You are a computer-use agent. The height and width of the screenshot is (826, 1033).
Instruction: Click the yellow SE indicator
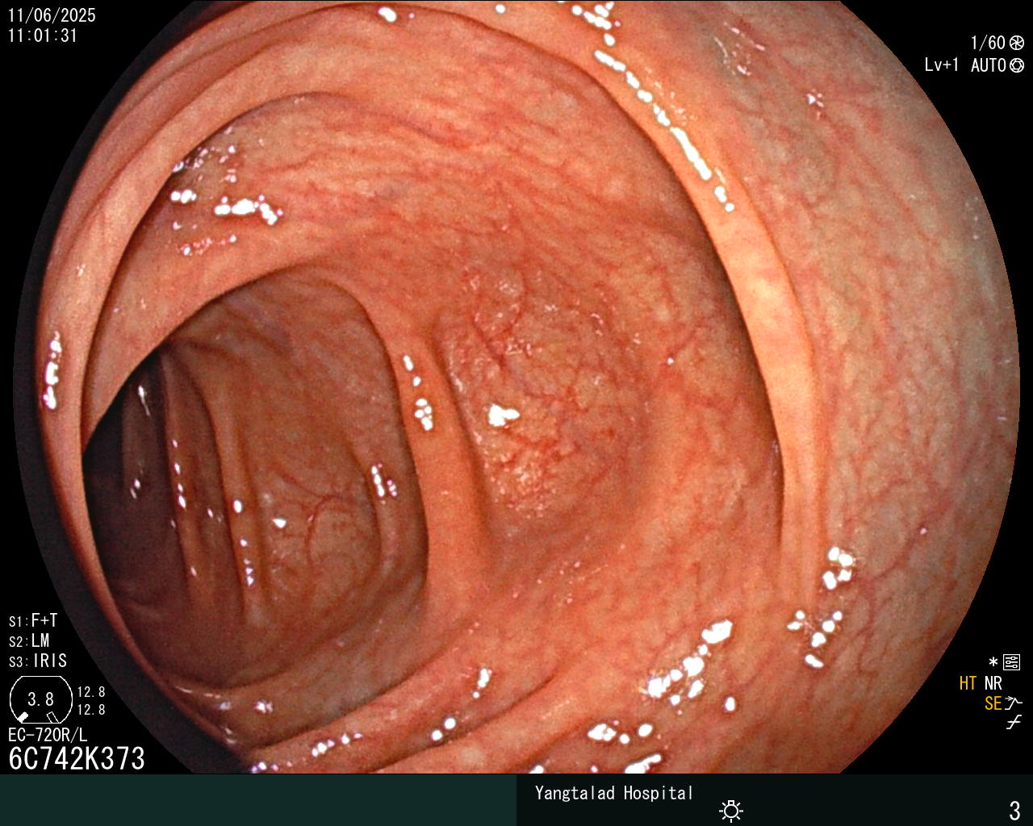(993, 703)
